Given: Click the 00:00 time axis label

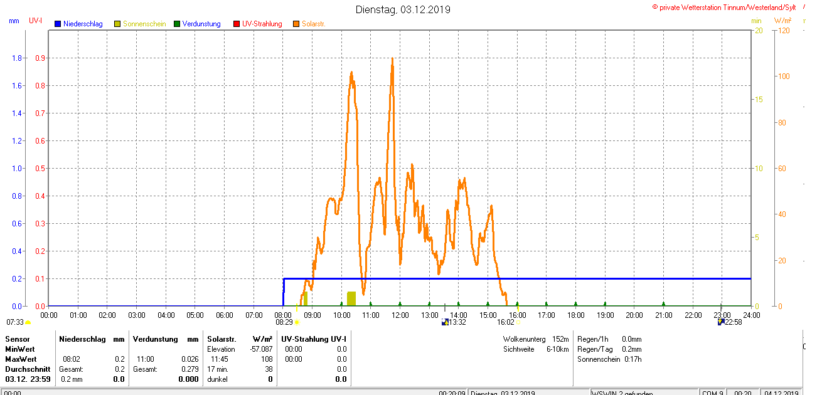Looking at the screenshot, I should (x=49, y=315).
